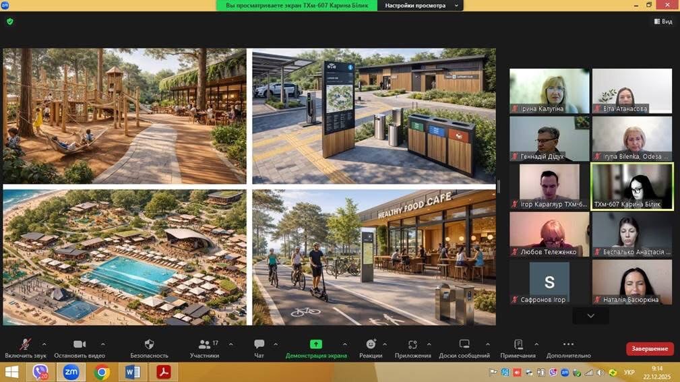Open the Участники participants panel
The image size is (680, 382).
coord(204,345)
